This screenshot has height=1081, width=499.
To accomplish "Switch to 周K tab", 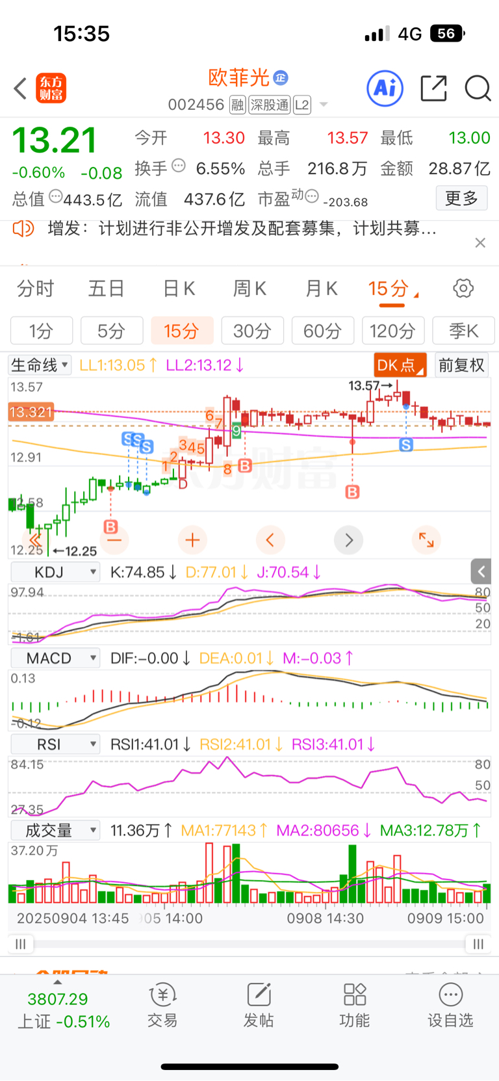I will (249, 288).
